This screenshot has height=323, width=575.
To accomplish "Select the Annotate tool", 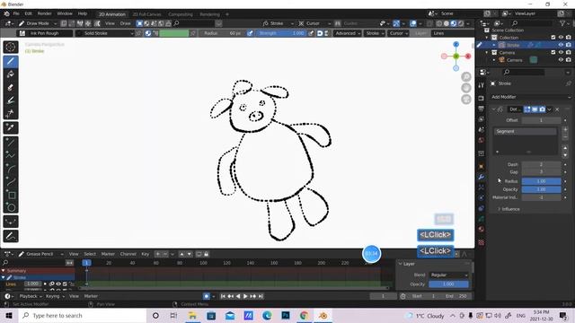I will coord(11,236).
